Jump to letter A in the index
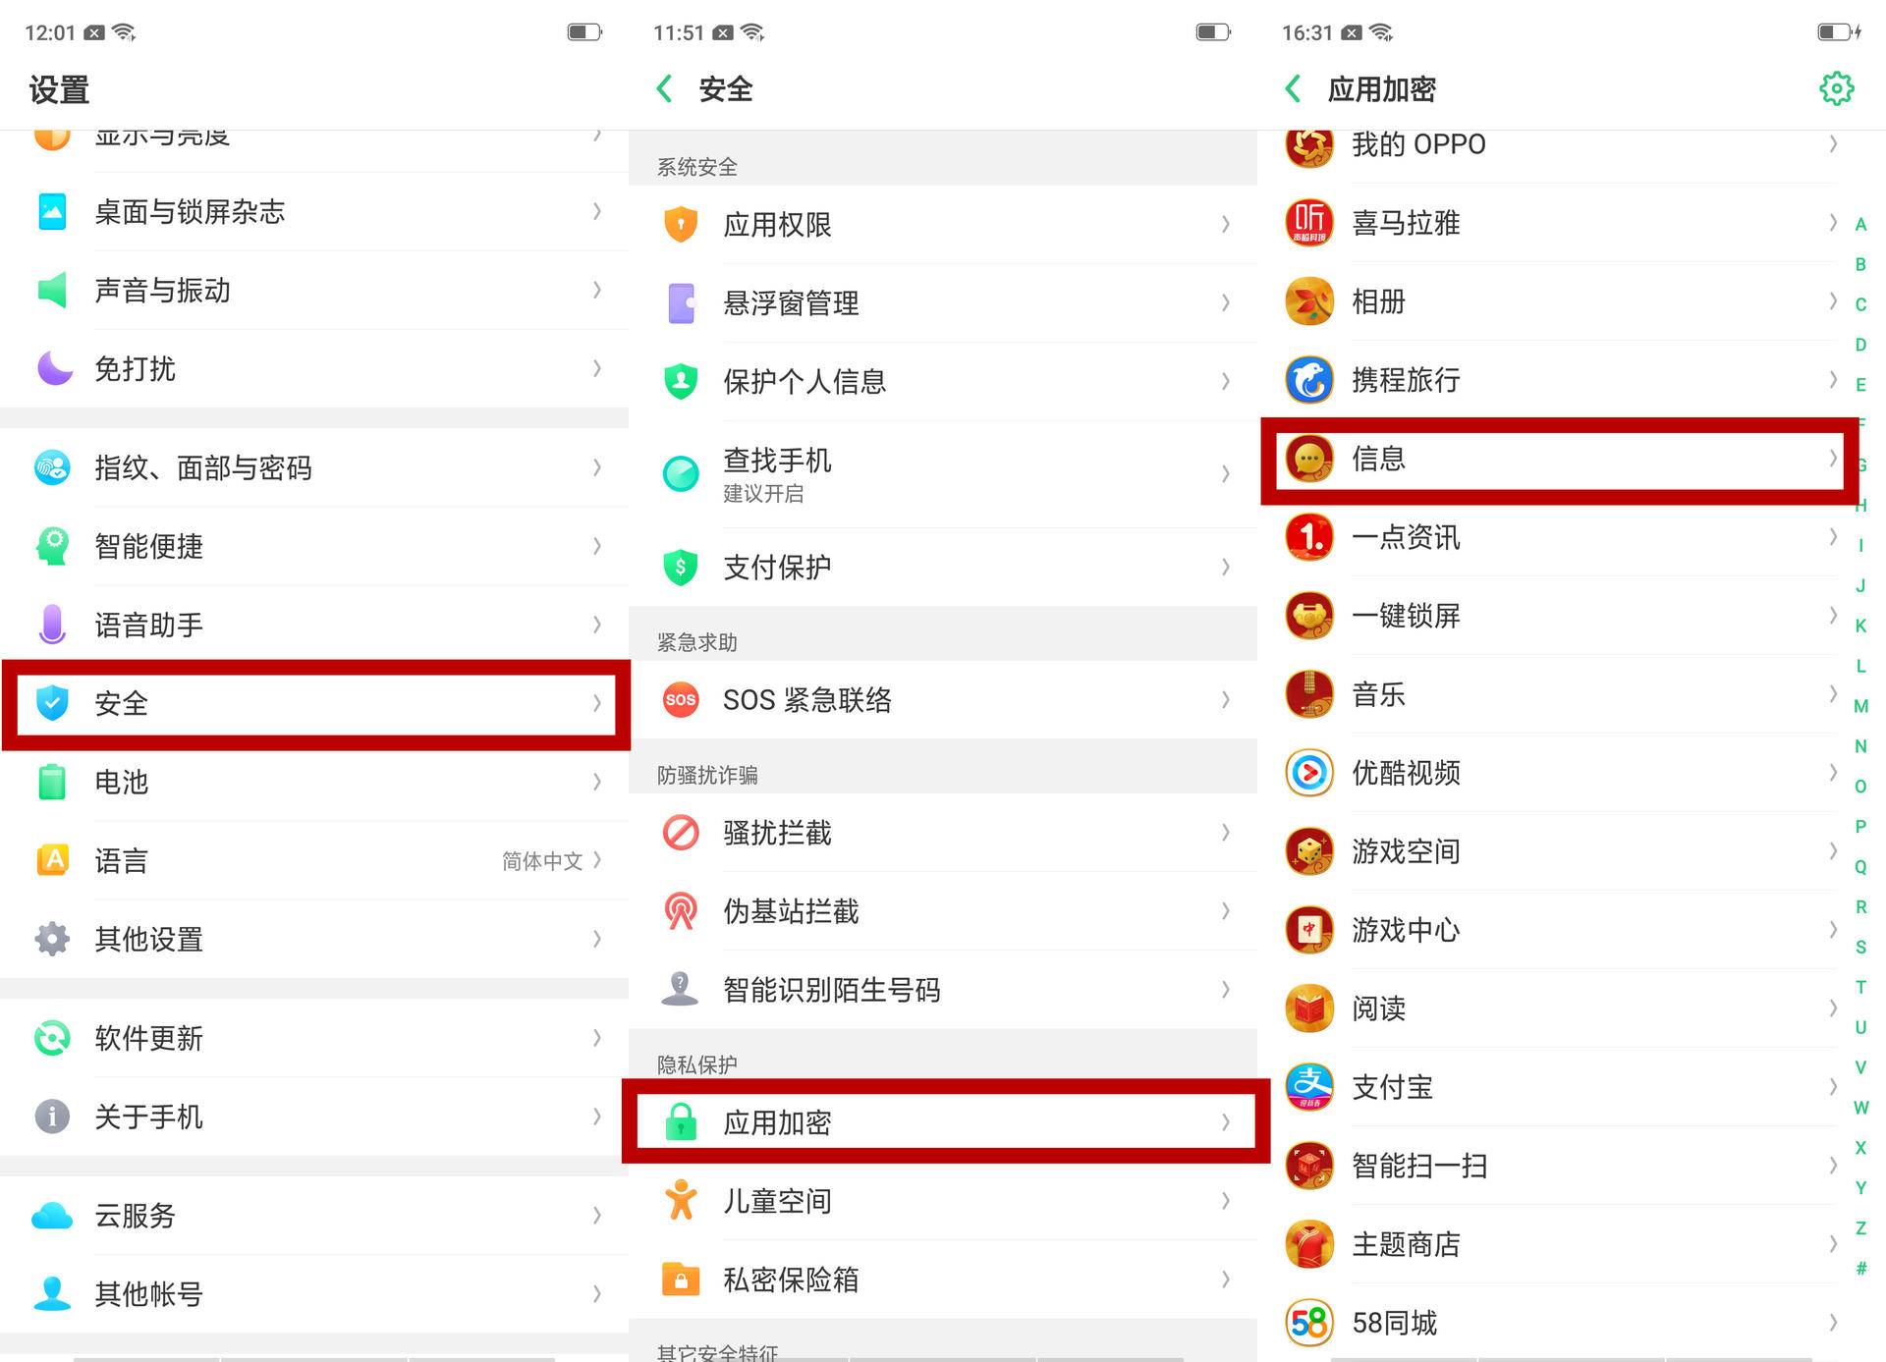 click(x=1860, y=225)
